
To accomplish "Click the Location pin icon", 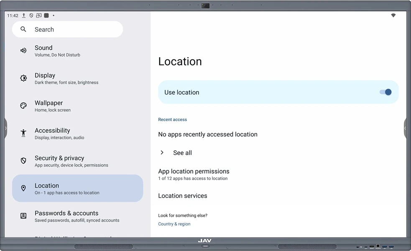I will point(23,188).
